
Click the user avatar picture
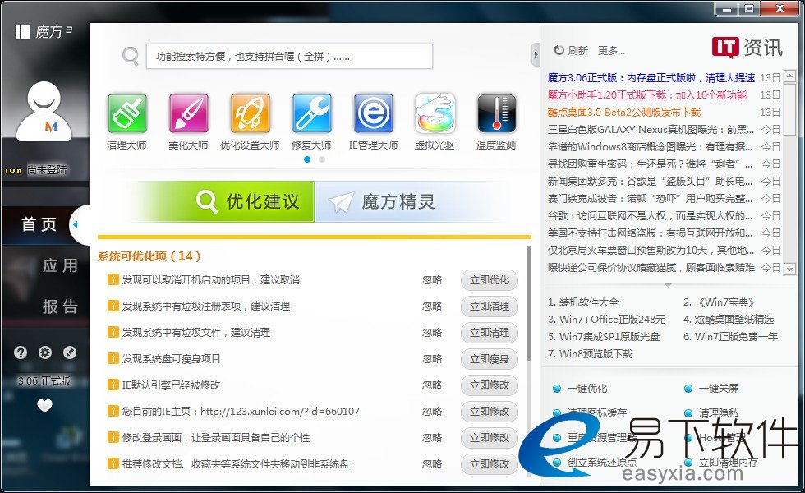[x=44, y=111]
